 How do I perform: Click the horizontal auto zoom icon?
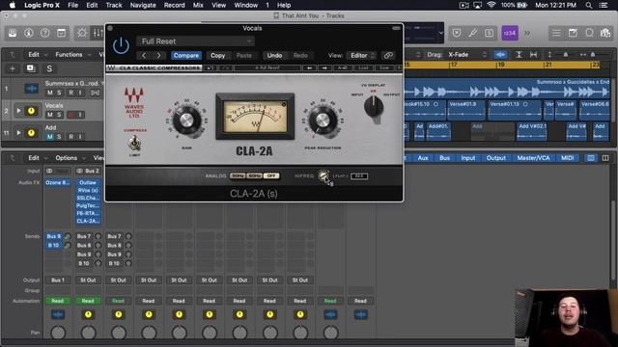[x=533, y=55]
